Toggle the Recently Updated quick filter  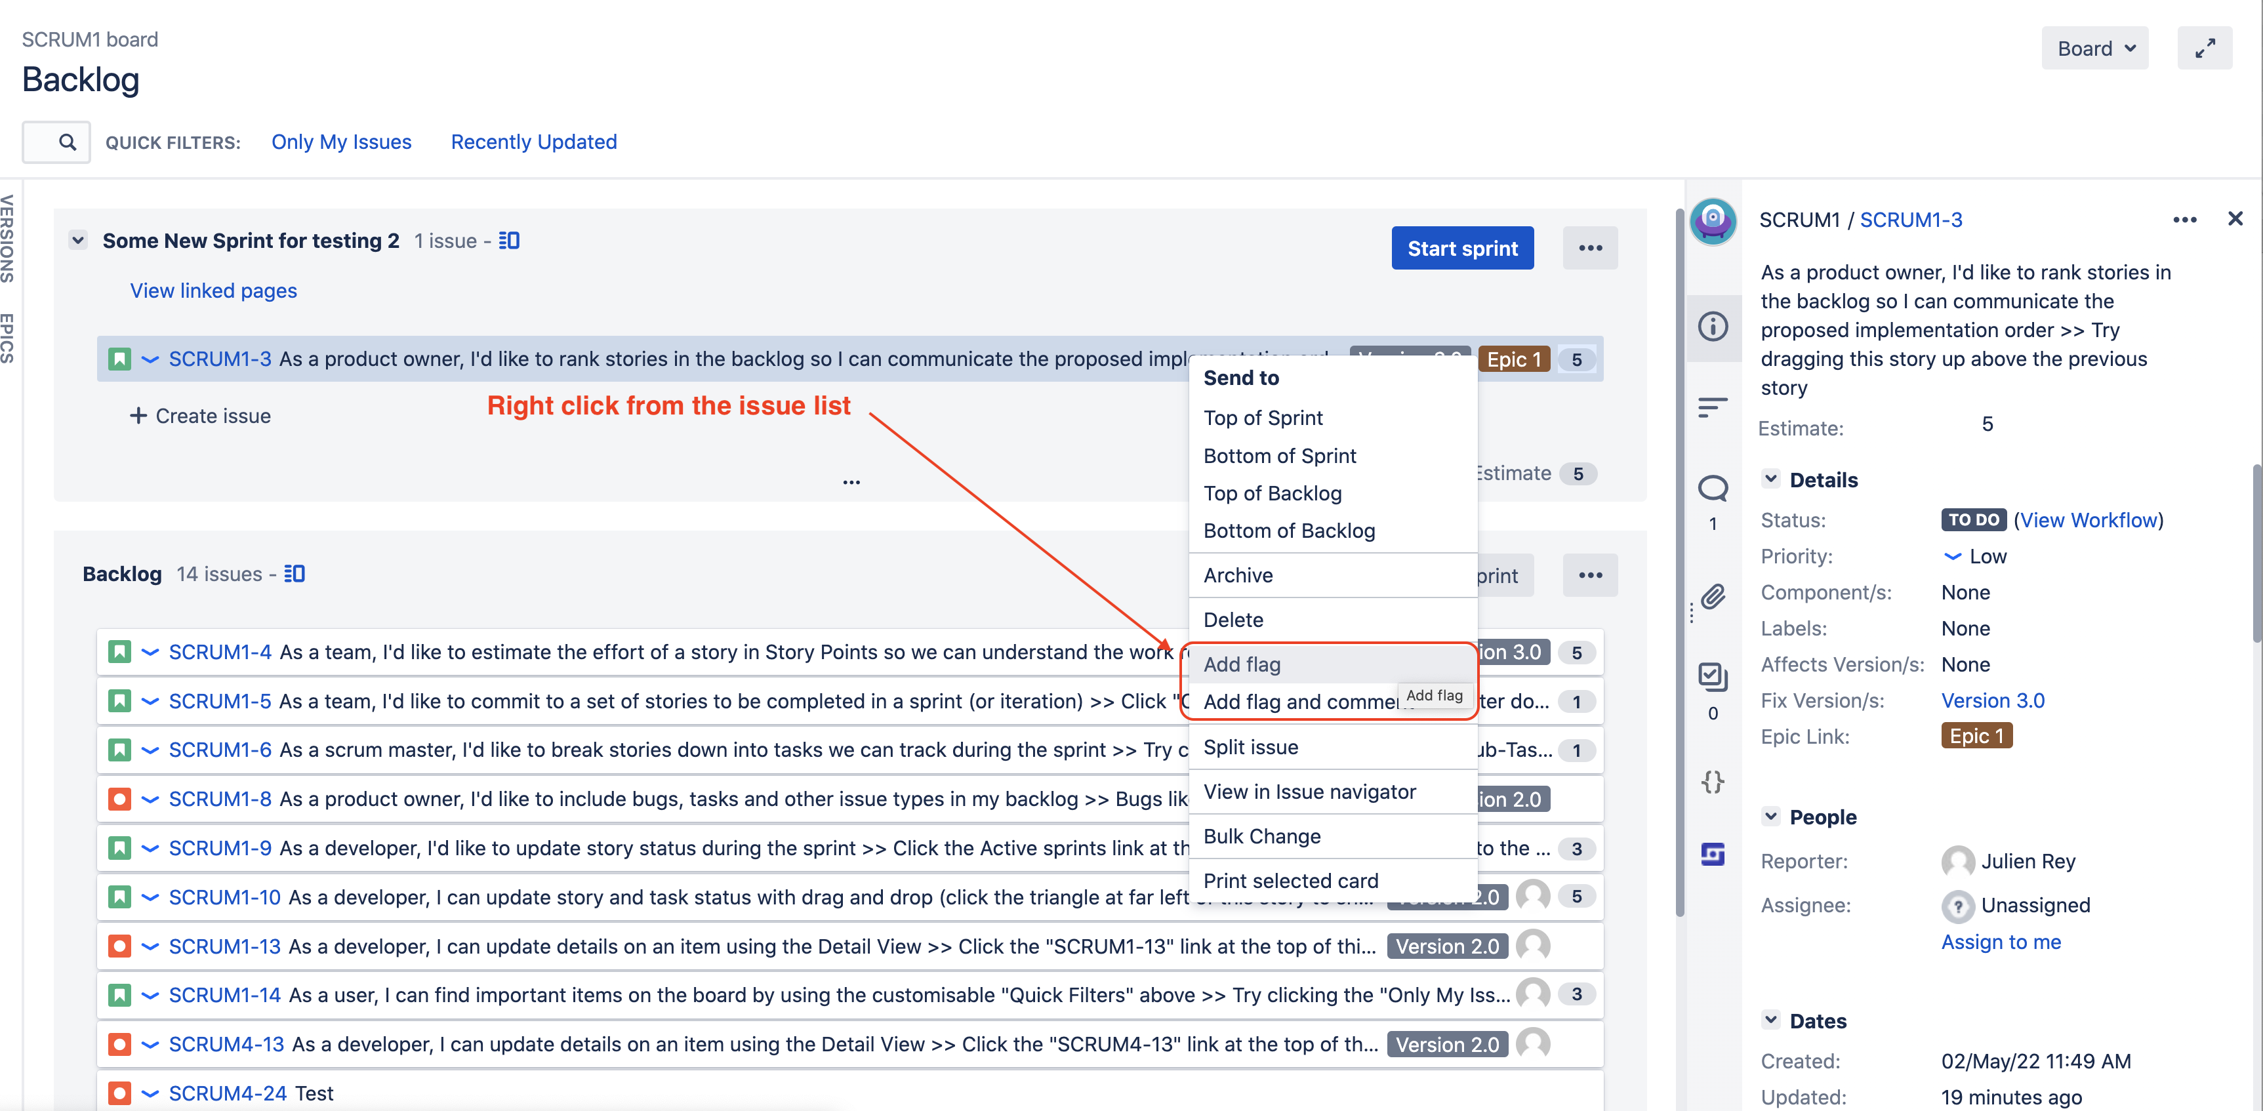pyautogui.click(x=533, y=142)
